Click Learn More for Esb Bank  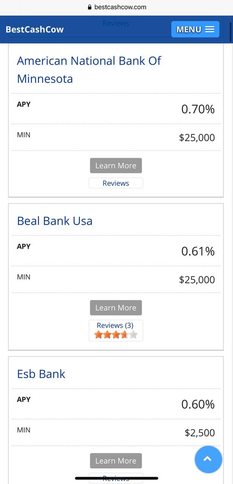(116, 461)
